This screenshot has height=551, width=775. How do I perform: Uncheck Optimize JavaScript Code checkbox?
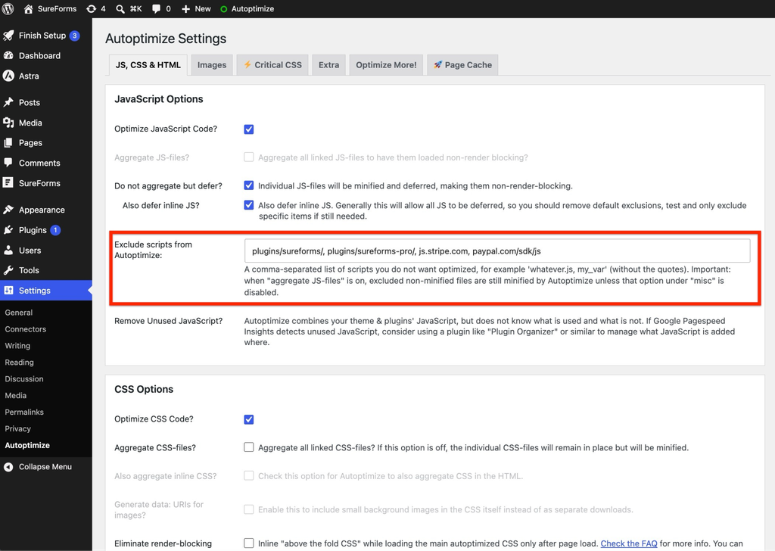tap(248, 129)
